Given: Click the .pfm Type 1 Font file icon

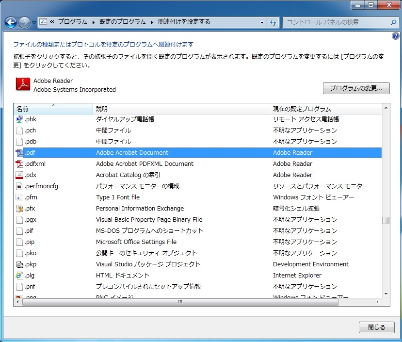Looking at the screenshot, I should pyautogui.click(x=20, y=197).
